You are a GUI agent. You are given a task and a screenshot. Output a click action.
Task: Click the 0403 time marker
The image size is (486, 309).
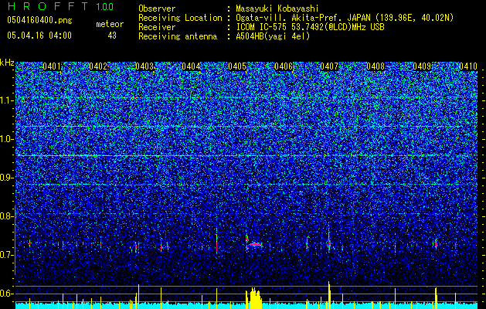click(x=144, y=66)
